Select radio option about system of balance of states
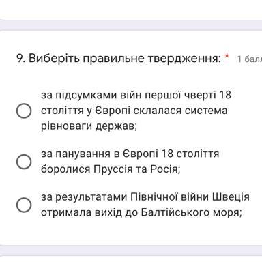This screenshot has width=262, height=262. coord(24,111)
